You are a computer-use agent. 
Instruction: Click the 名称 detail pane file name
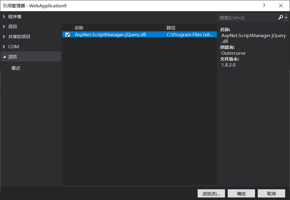point(253,38)
